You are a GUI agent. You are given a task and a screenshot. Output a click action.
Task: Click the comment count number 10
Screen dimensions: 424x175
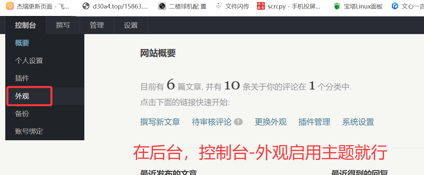[x=232, y=86]
